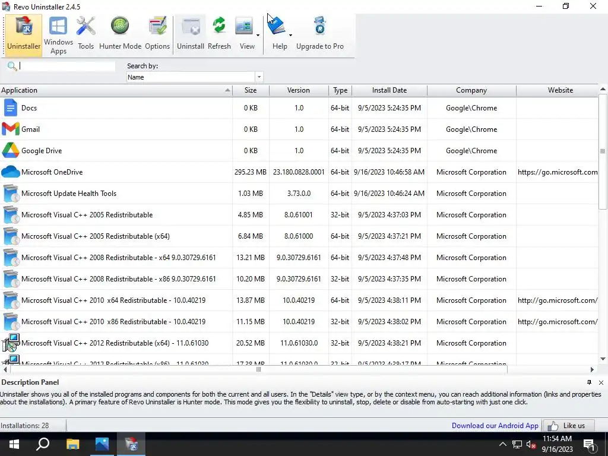Sort by the Version column header
Image resolution: width=608 pixels, height=456 pixels.
pos(298,90)
